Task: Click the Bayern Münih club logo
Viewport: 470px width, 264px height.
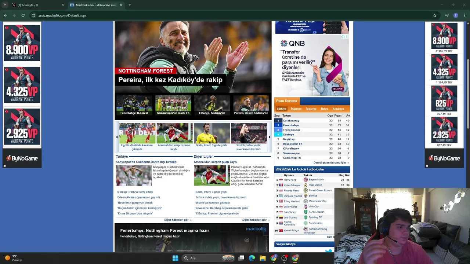Action: click(x=305, y=180)
